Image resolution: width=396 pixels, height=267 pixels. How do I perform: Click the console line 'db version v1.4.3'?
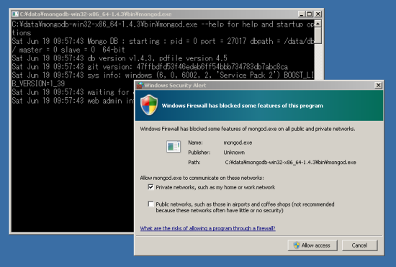pyautogui.click(x=120, y=58)
